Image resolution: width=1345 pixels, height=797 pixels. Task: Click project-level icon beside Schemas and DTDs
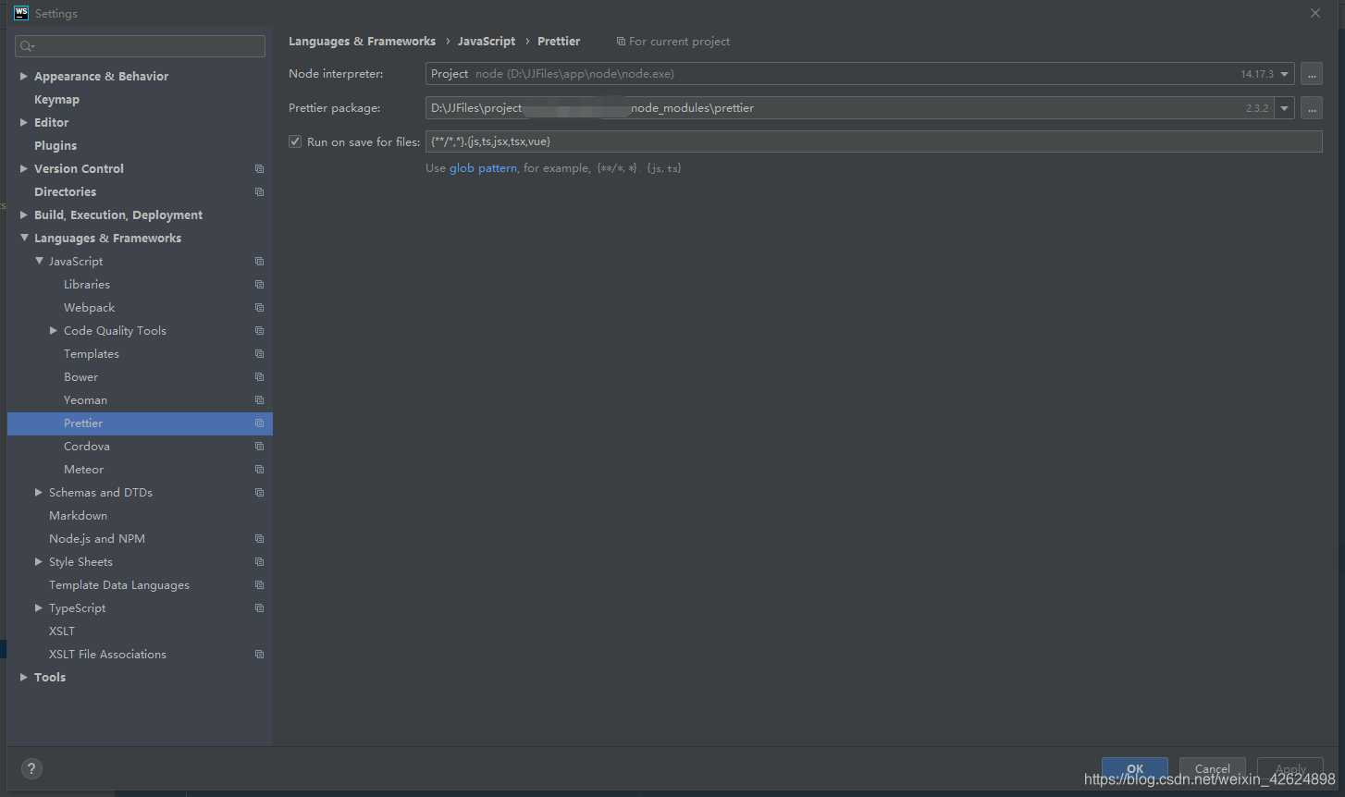(259, 493)
